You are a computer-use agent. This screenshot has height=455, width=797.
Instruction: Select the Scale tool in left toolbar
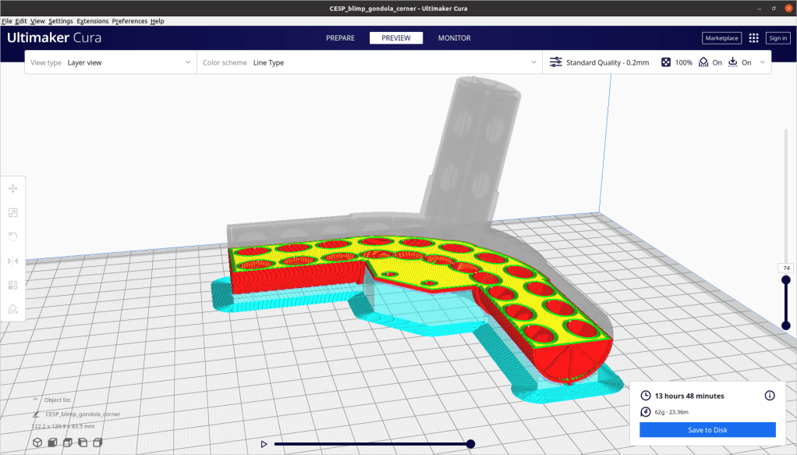point(13,212)
